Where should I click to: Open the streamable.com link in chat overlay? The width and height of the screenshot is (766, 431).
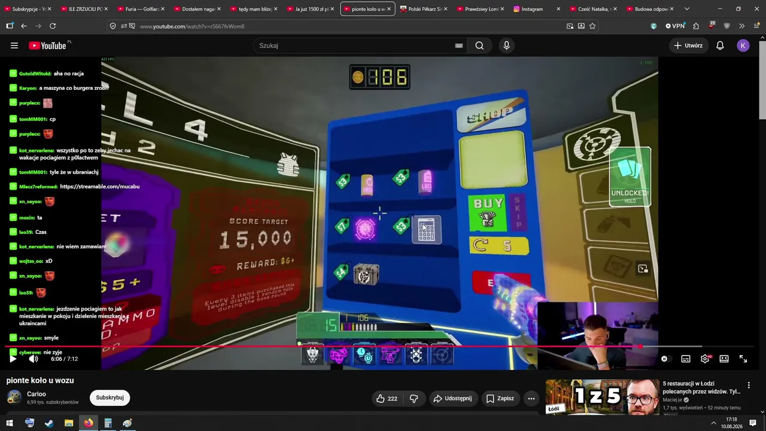point(100,187)
